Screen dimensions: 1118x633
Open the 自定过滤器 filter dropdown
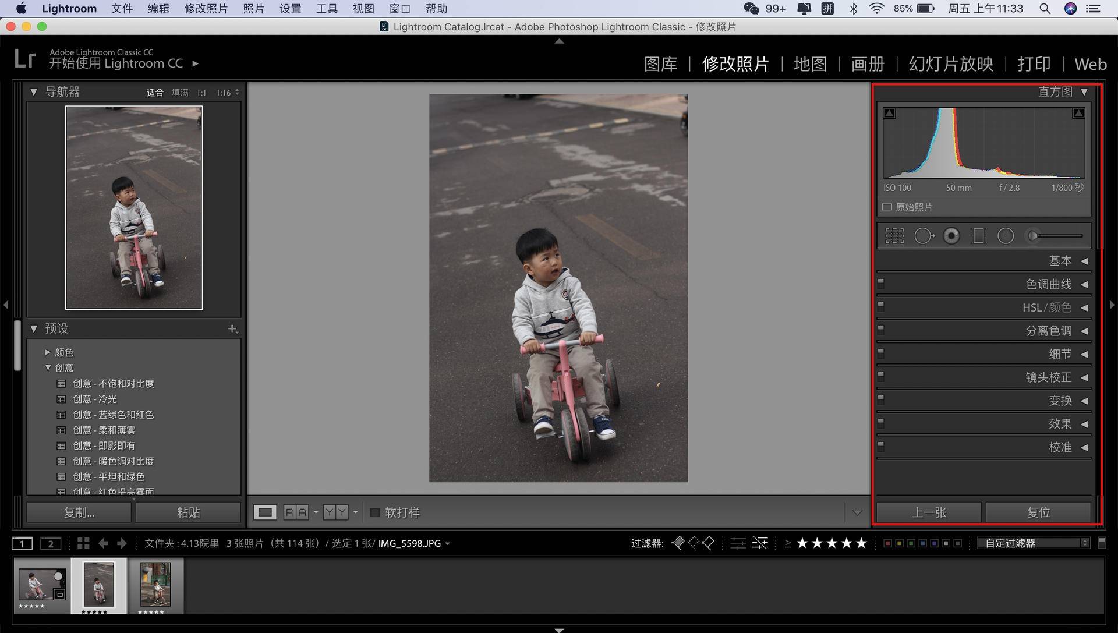[1033, 543]
